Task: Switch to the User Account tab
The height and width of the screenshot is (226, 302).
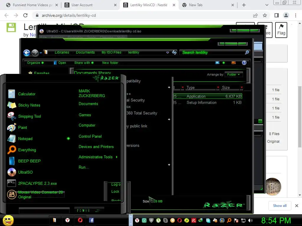Action: tap(90, 5)
